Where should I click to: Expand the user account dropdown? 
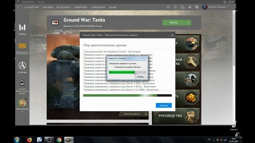coord(227,7)
